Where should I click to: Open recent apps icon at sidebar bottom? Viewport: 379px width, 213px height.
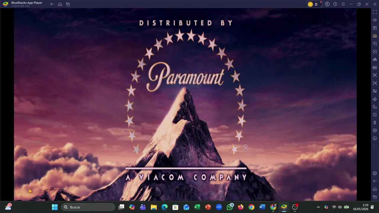tap(375, 197)
